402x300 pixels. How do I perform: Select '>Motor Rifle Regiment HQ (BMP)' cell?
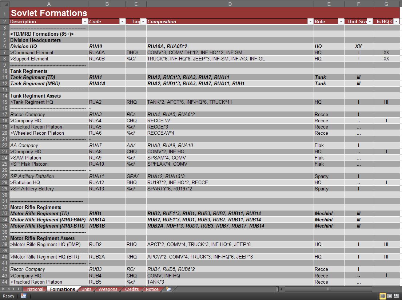tap(49, 244)
